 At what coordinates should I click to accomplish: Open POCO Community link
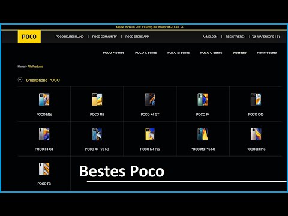tap(104, 37)
